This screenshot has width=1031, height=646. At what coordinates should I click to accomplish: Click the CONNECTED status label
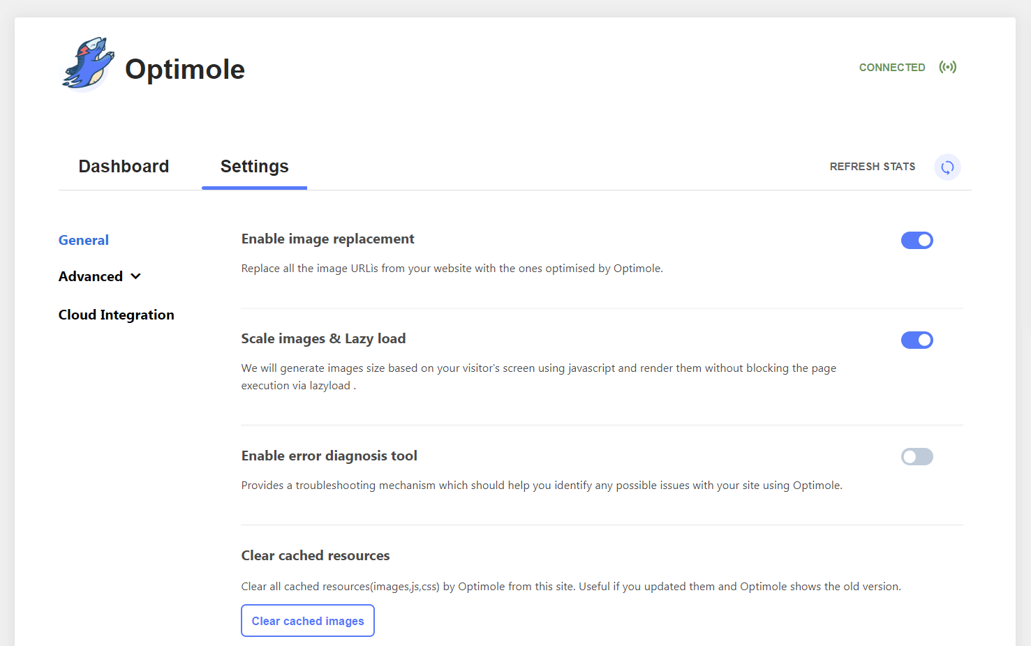pos(892,67)
